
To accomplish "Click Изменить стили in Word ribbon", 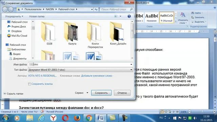I will click(x=183, y=18).
